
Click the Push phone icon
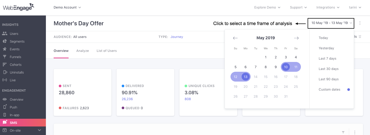(5, 107)
